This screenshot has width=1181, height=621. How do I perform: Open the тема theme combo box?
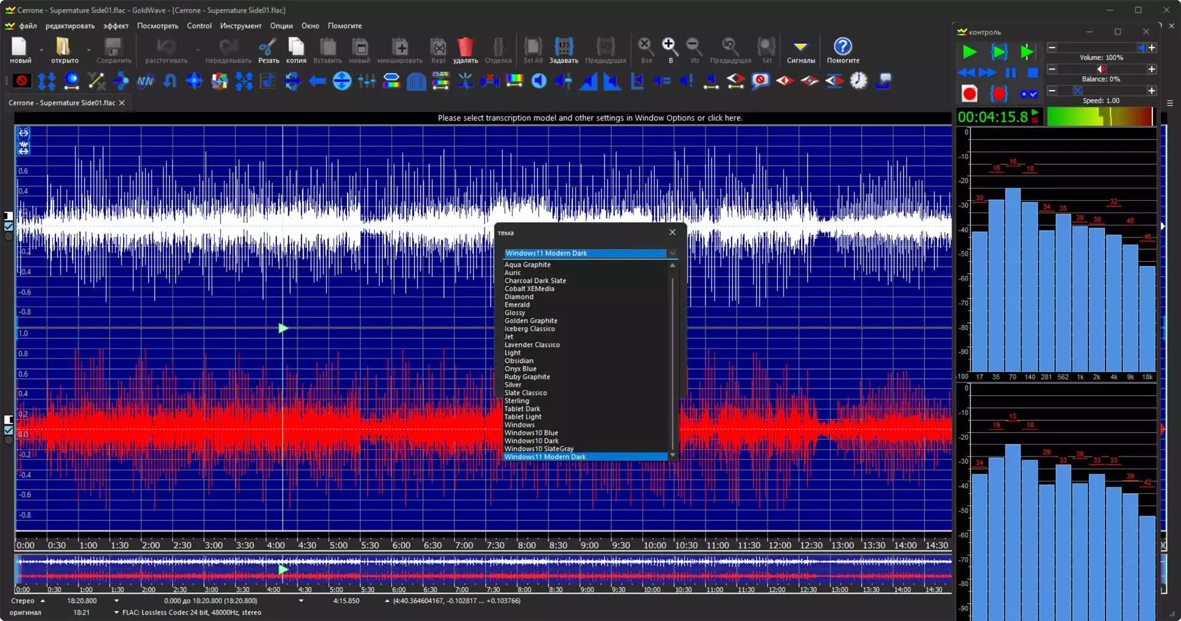pyautogui.click(x=590, y=253)
